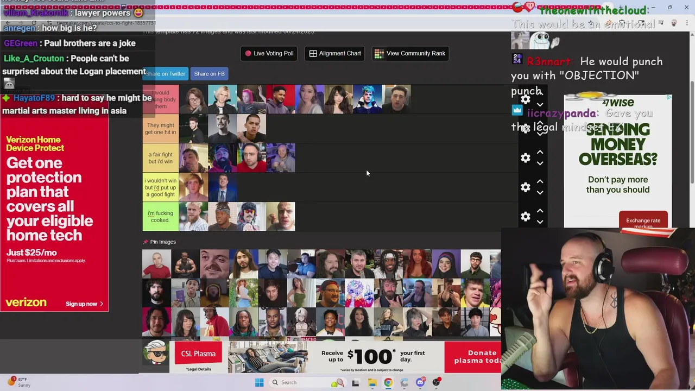
Task: Move 'i'm fucking cooked' tier up
Action: [x=540, y=211]
